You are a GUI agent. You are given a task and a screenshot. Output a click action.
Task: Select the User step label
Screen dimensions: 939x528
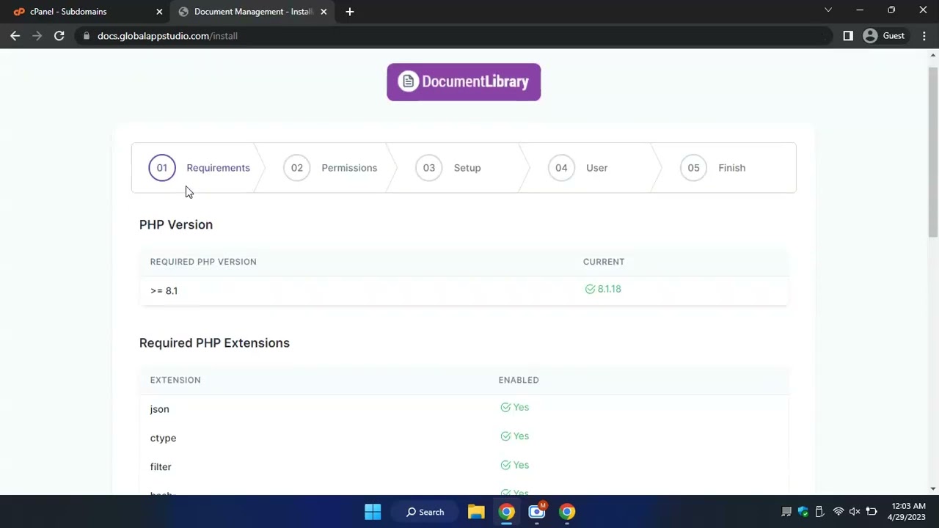click(x=597, y=168)
